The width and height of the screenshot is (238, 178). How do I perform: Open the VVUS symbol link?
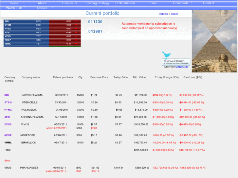pos(8,124)
